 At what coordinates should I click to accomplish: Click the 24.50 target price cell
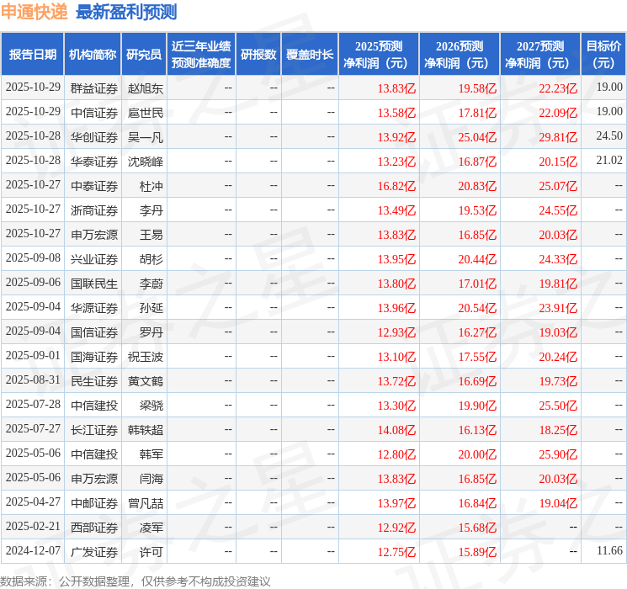pyautogui.click(x=608, y=136)
